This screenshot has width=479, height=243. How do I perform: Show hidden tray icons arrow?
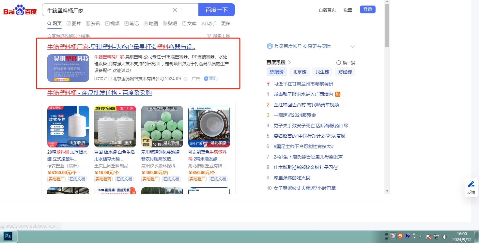tap(421, 236)
